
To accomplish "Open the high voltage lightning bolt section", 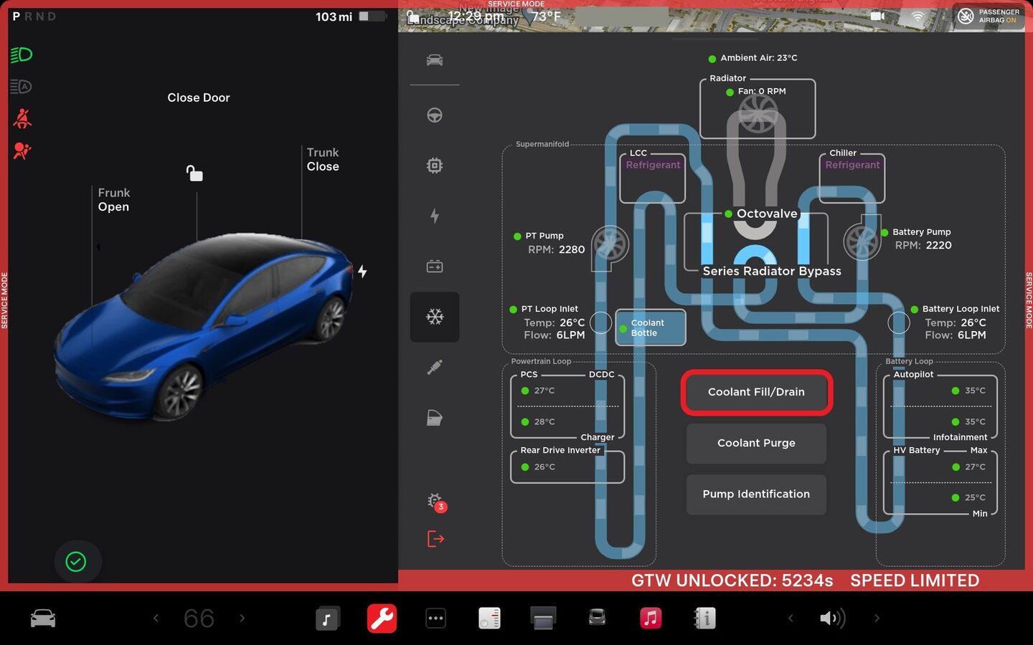I will (x=435, y=216).
